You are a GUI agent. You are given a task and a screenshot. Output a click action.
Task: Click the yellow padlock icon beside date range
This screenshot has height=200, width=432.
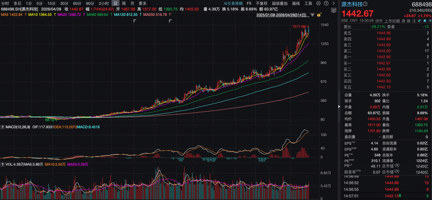pyautogui.click(x=319, y=15)
